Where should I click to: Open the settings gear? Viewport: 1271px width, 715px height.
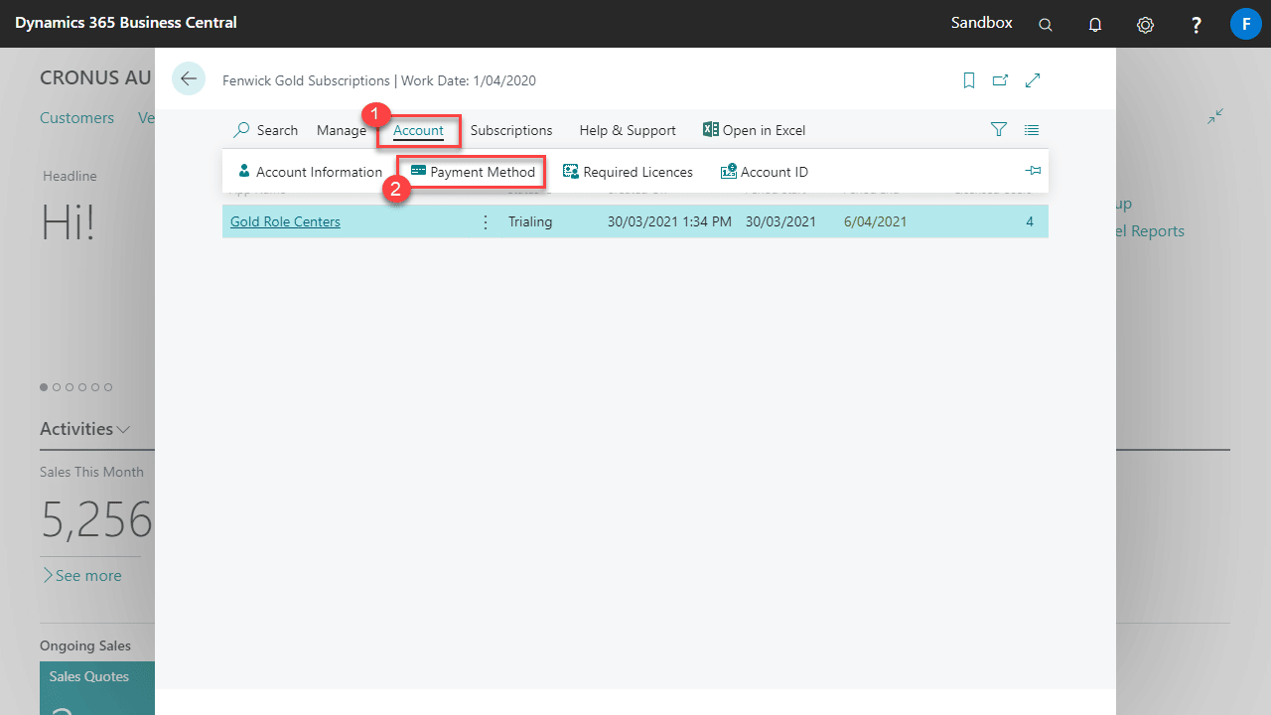[x=1145, y=24]
